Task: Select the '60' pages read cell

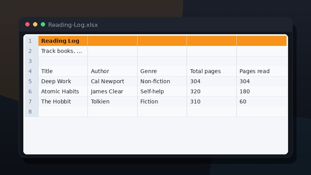Action: pos(261,101)
